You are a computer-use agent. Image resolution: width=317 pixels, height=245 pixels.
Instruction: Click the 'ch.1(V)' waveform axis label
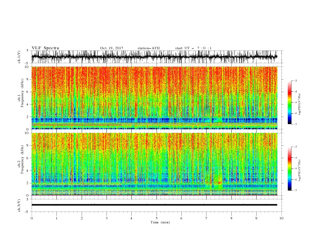coord(19,57)
